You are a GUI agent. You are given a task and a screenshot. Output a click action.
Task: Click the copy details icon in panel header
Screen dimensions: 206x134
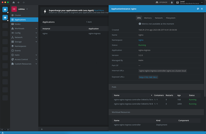(198, 9)
